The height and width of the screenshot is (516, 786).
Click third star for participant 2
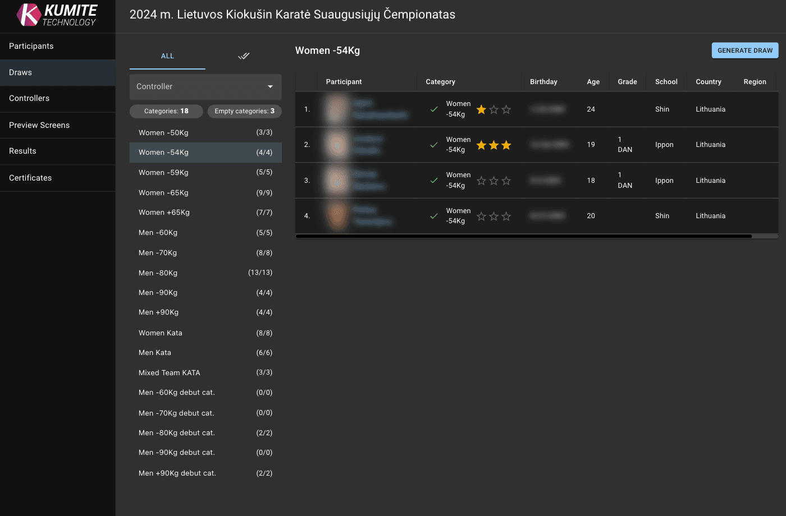[x=506, y=145]
